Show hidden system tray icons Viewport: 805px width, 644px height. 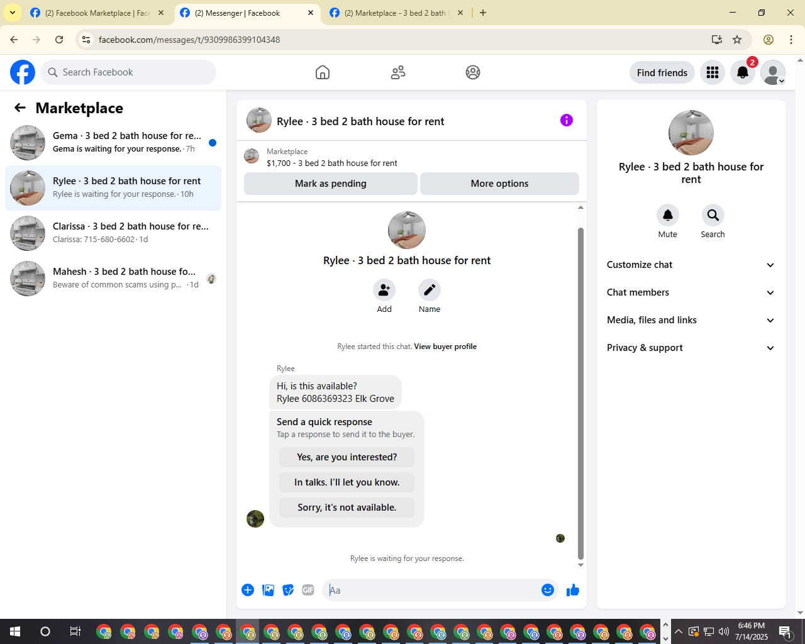(678, 631)
